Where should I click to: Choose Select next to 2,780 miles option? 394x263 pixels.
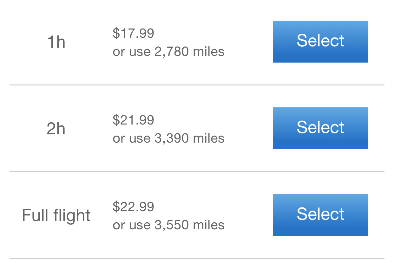(320, 42)
